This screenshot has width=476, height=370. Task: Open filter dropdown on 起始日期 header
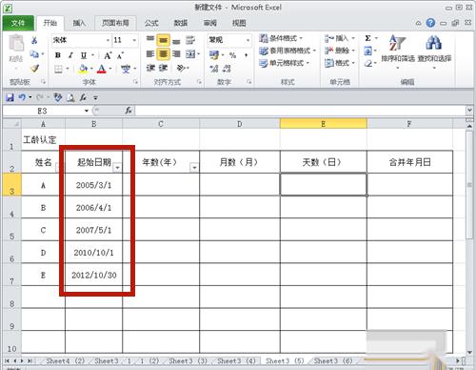[x=117, y=167]
